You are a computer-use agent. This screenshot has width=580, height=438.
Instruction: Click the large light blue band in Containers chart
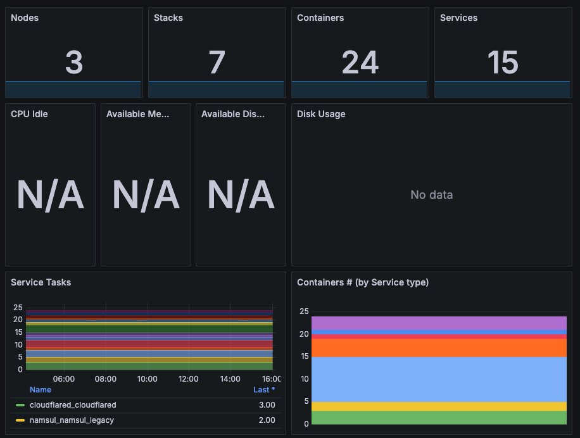[x=439, y=379]
